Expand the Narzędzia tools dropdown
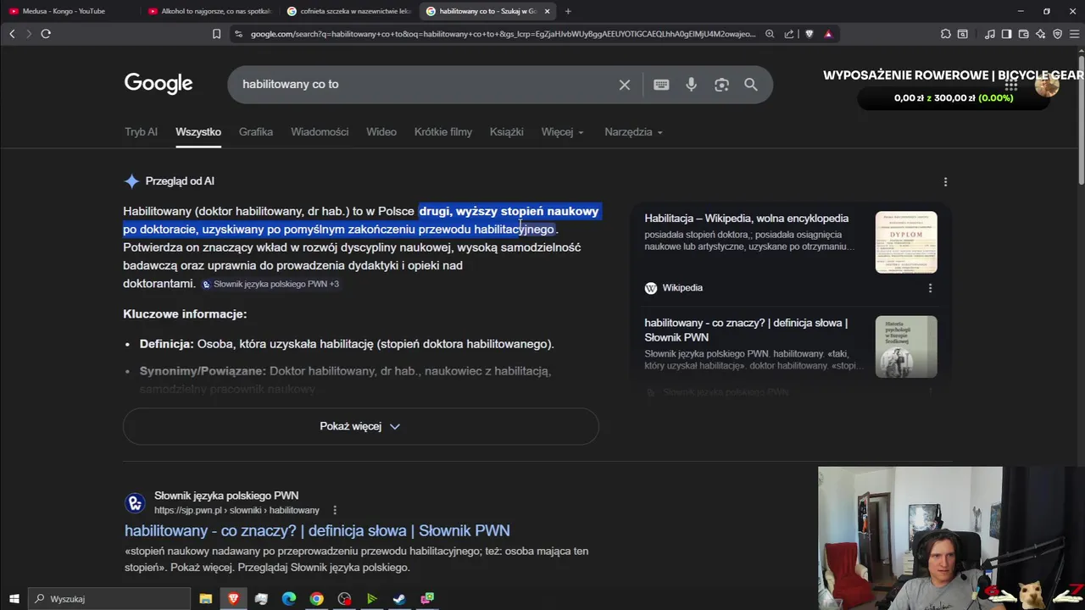Viewport: 1085px width, 610px height. point(633,132)
